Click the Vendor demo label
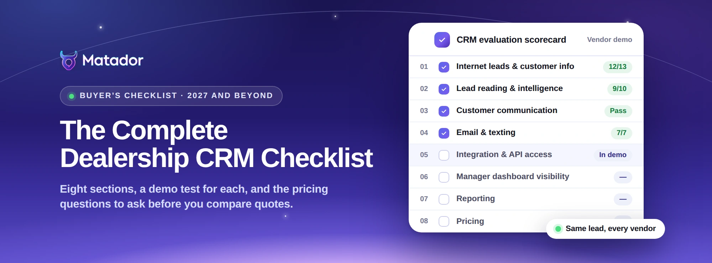Screen dimensions: 712x263 [609, 40]
